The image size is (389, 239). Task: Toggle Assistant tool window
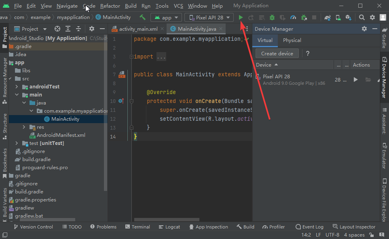point(384,121)
